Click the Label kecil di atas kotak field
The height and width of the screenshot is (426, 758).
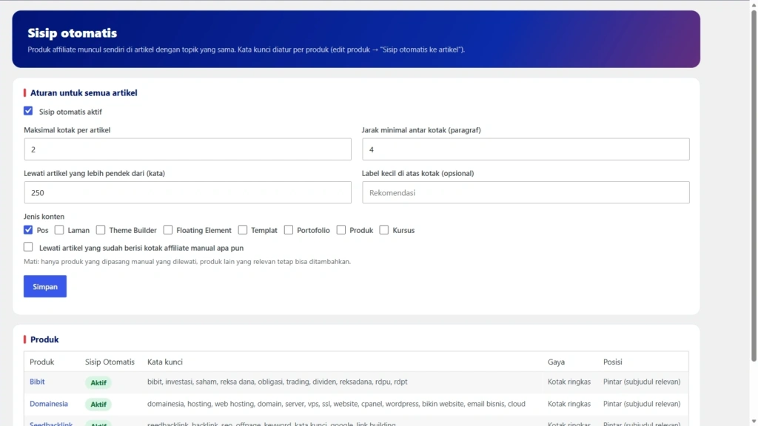click(x=526, y=193)
